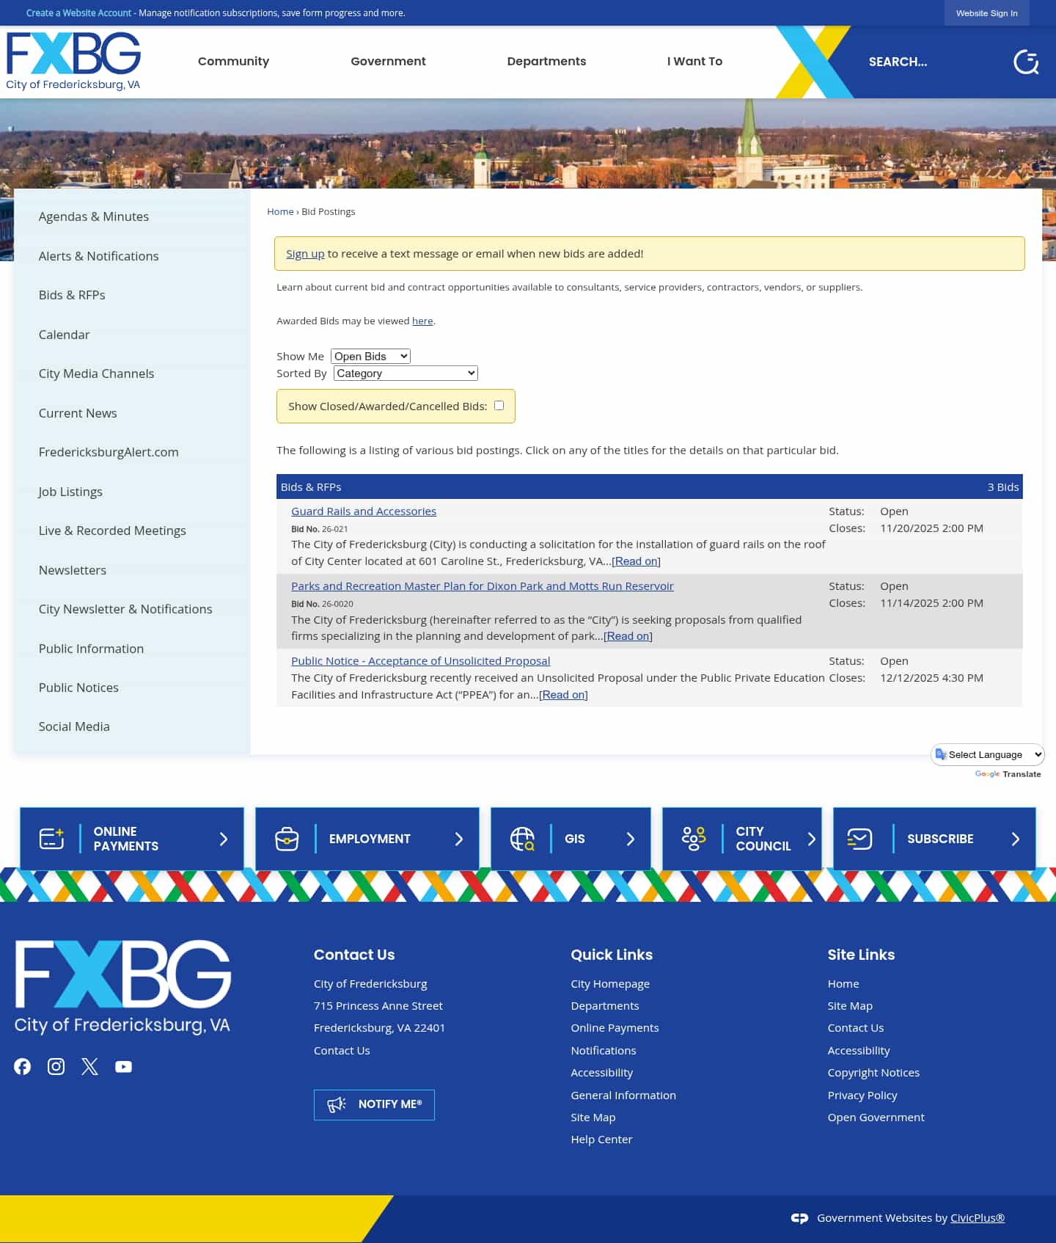
Task: Open the X (Twitter) icon in footer
Action: coord(90,1066)
